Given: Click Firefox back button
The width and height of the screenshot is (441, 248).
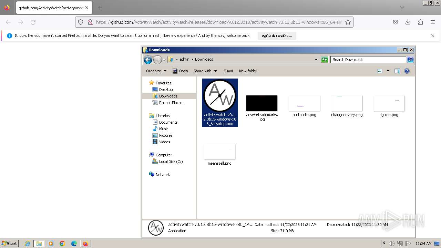Looking at the screenshot, I should 8,22.
